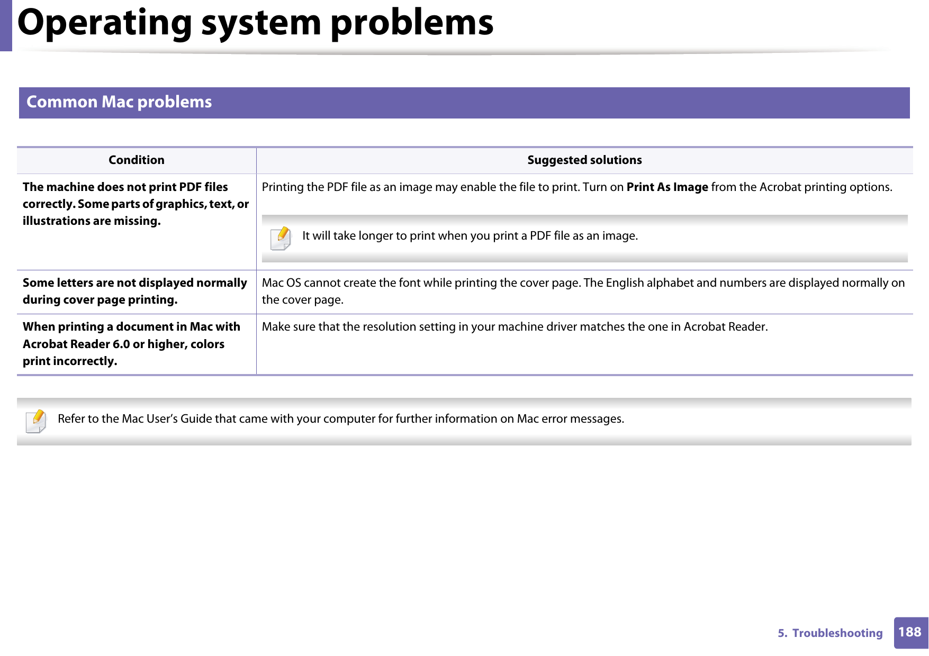Click the purple sidebar accent next to title
Image resolution: width=929 pixels, height=656 pixels.
click(x=5, y=24)
